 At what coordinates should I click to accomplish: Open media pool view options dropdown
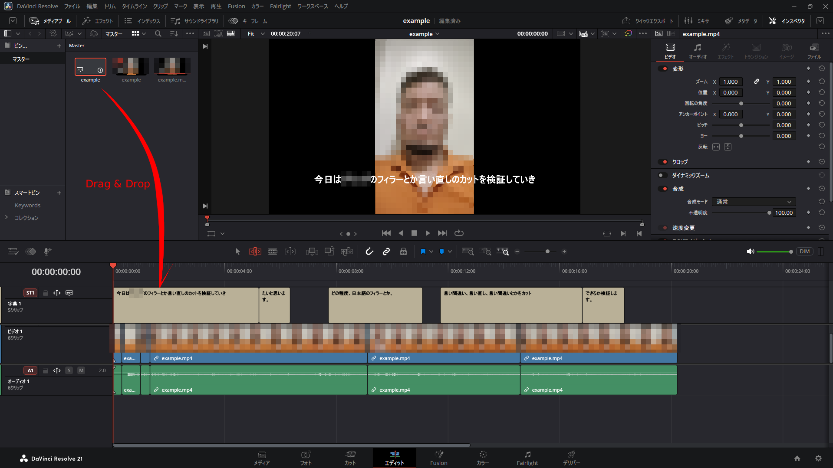click(x=139, y=33)
